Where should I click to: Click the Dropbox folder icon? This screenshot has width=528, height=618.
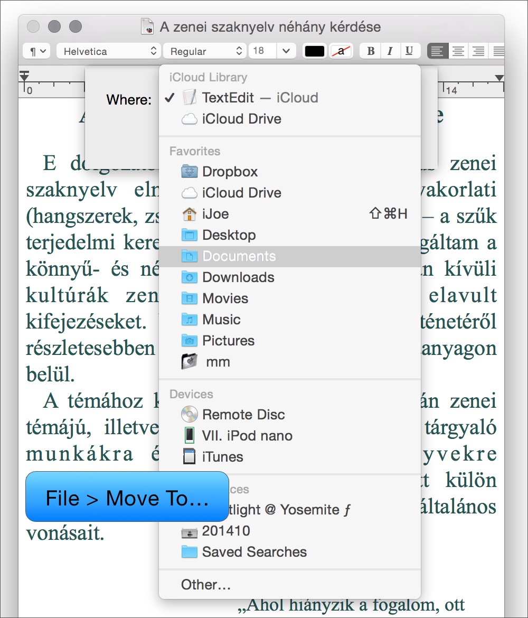(189, 172)
